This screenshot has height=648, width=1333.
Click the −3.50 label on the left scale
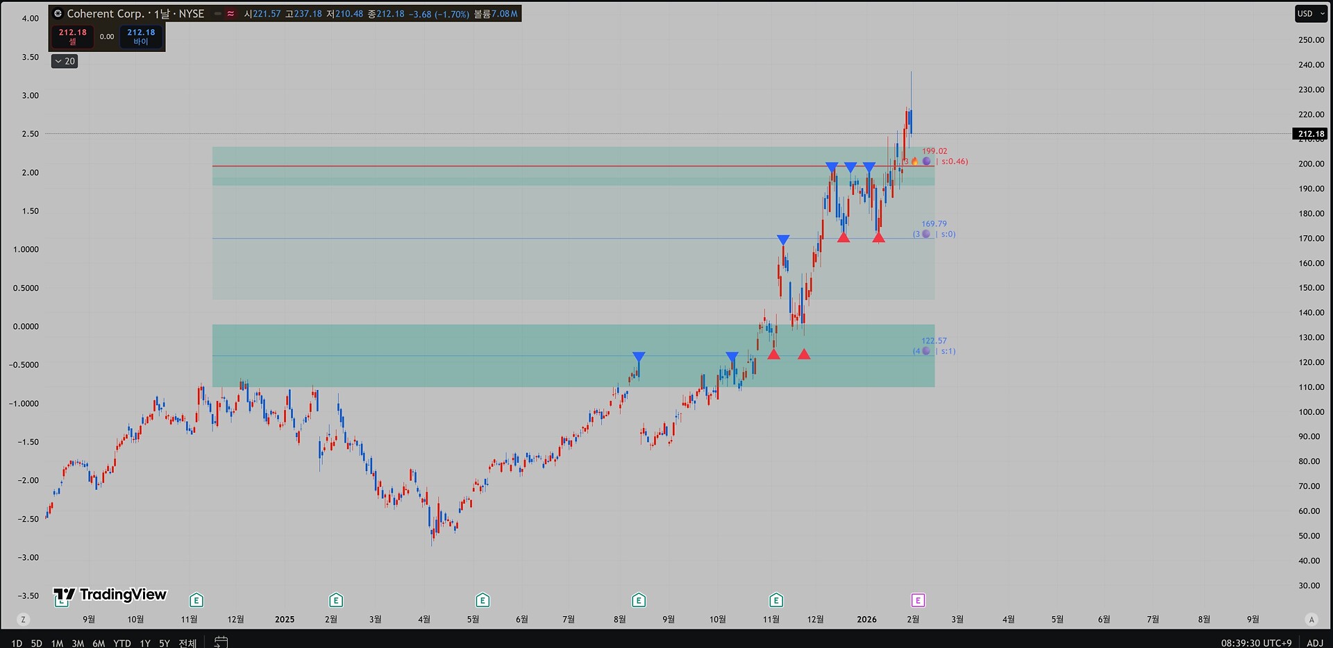(x=28, y=596)
